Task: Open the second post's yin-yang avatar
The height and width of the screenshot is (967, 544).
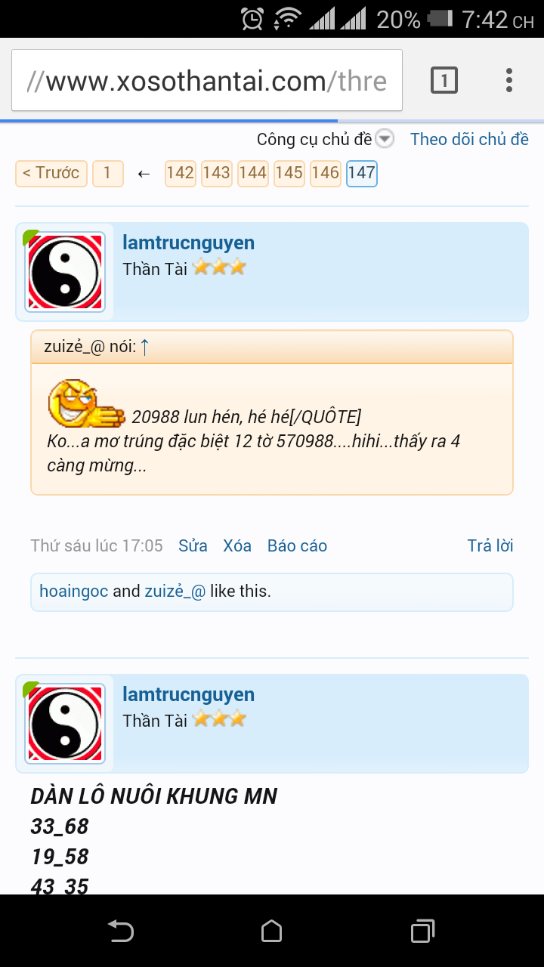Action: tap(65, 724)
